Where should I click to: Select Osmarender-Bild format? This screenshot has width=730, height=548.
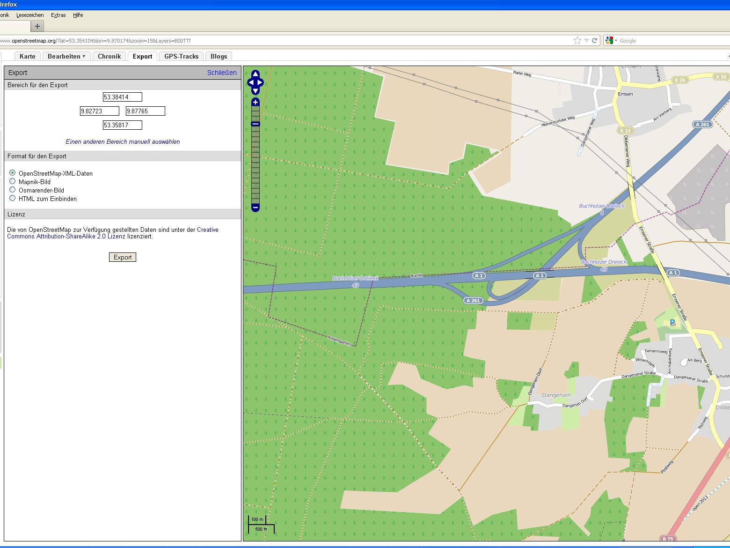pos(13,190)
